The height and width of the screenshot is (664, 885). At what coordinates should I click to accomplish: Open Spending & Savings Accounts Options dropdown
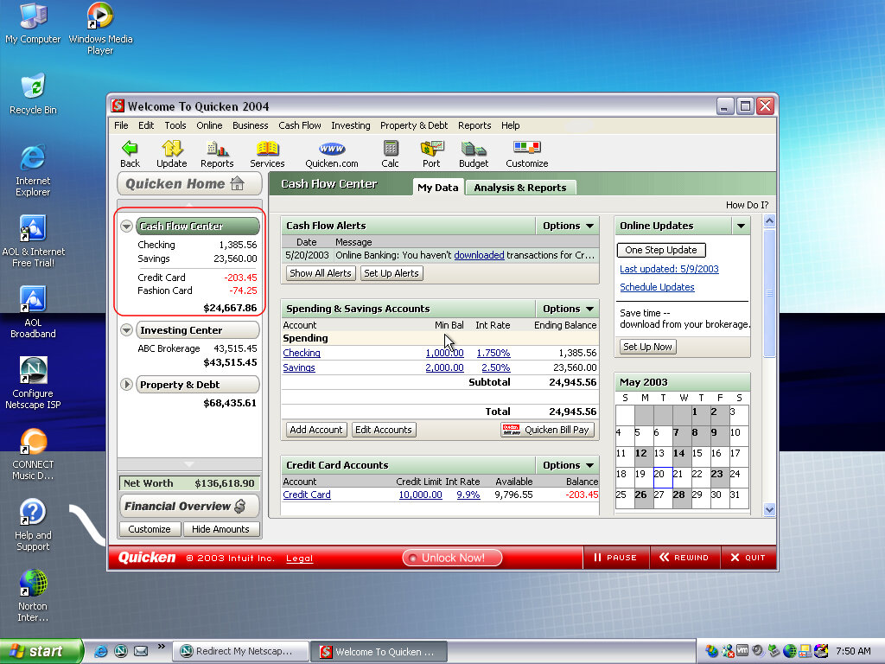(x=568, y=309)
